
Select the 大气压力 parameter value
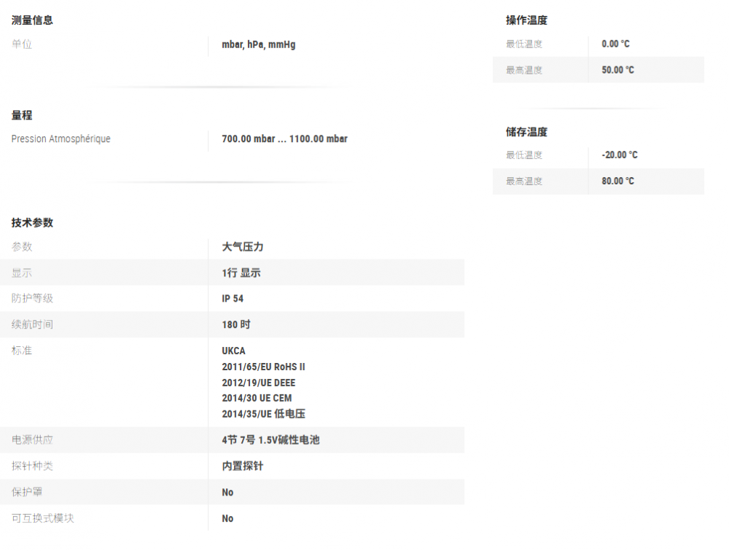242,247
